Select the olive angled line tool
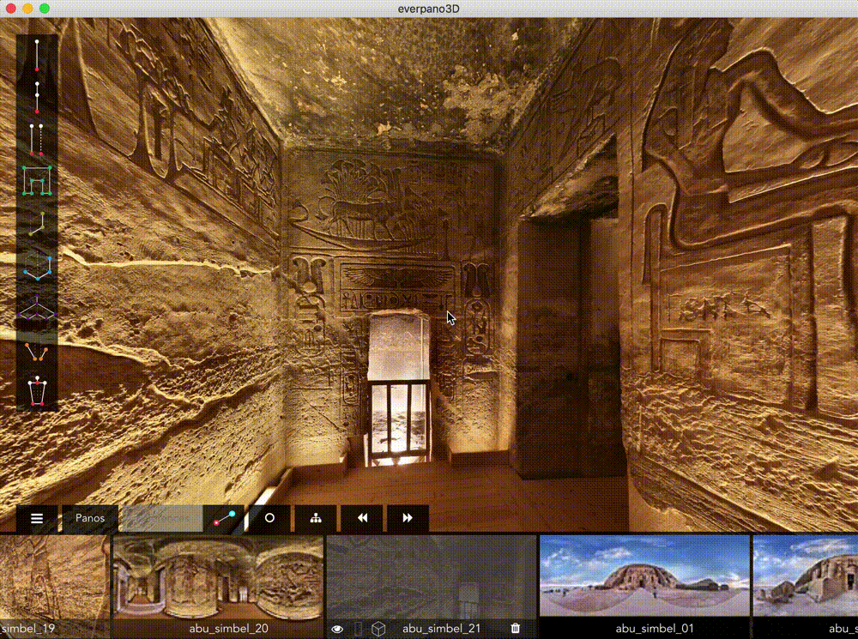The height and width of the screenshot is (639, 858). 37,223
